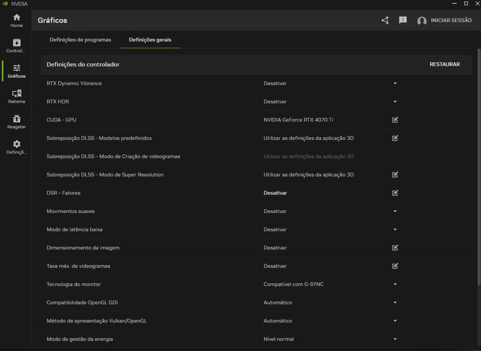
Task: Click the vertical scrollbar on the right
Action: (x=479, y=168)
